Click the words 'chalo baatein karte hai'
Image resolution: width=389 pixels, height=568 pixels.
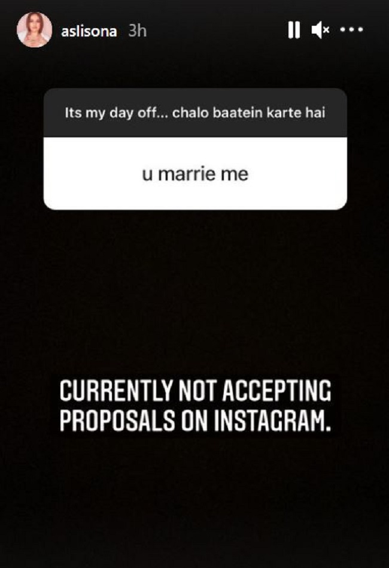248,113
